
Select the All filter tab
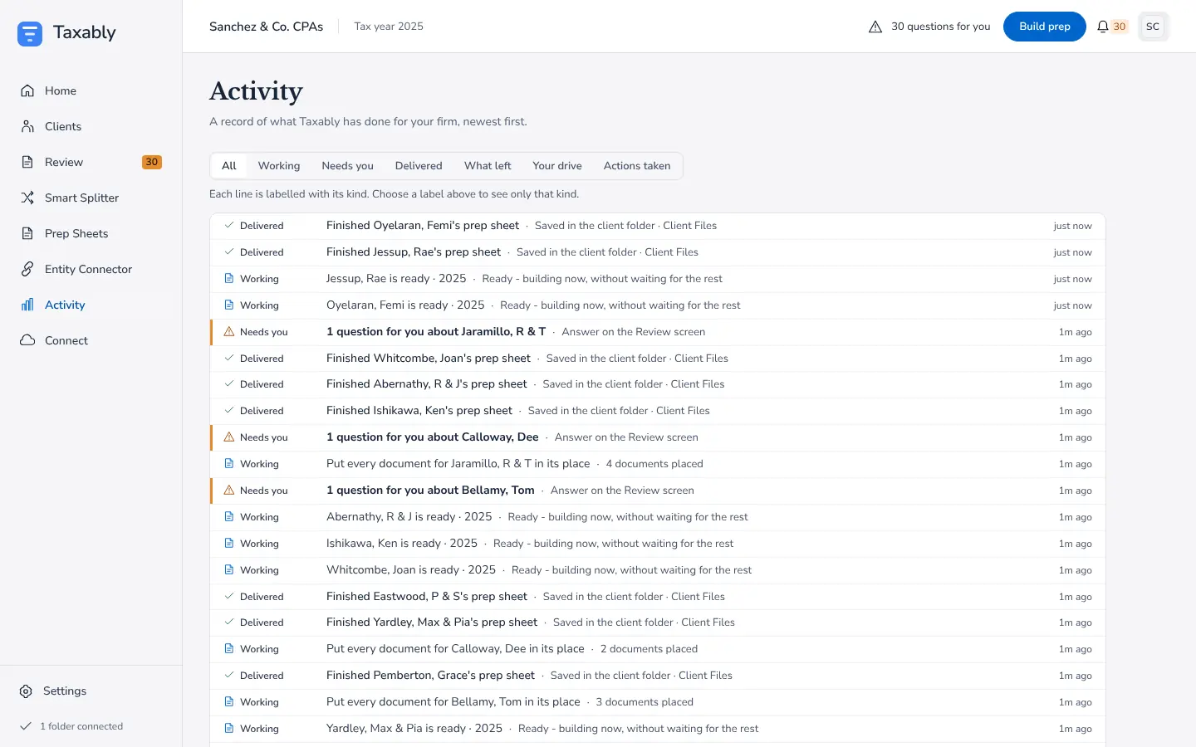pyautogui.click(x=229, y=166)
